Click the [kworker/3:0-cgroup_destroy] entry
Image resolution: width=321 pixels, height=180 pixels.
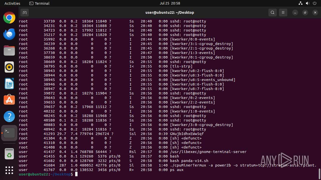[202, 125]
